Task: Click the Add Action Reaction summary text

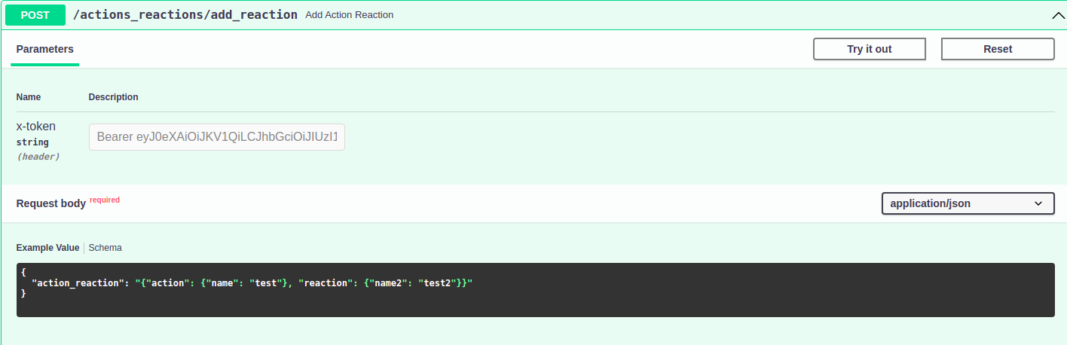Action: coord(350,15)
